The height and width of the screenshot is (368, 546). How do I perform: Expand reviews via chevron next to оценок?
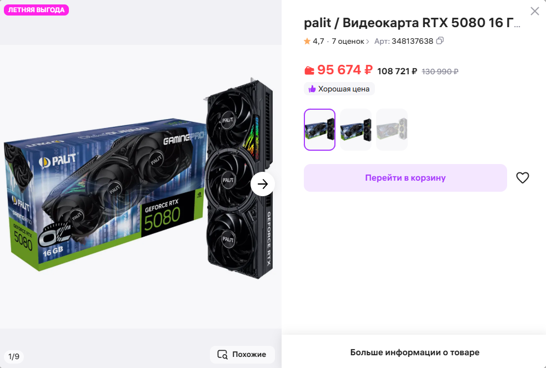pyautogui.click(x=367, y=42)
